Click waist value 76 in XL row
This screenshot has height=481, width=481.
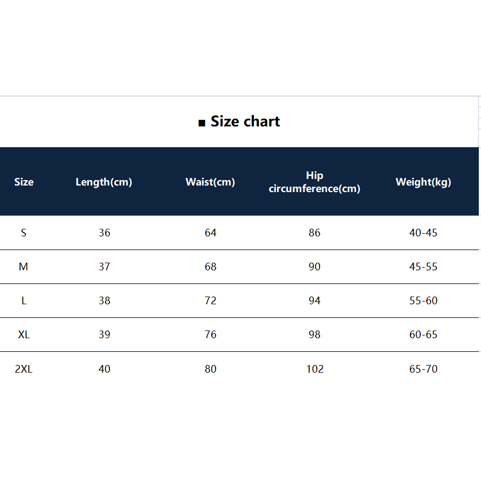coord(211,335)
